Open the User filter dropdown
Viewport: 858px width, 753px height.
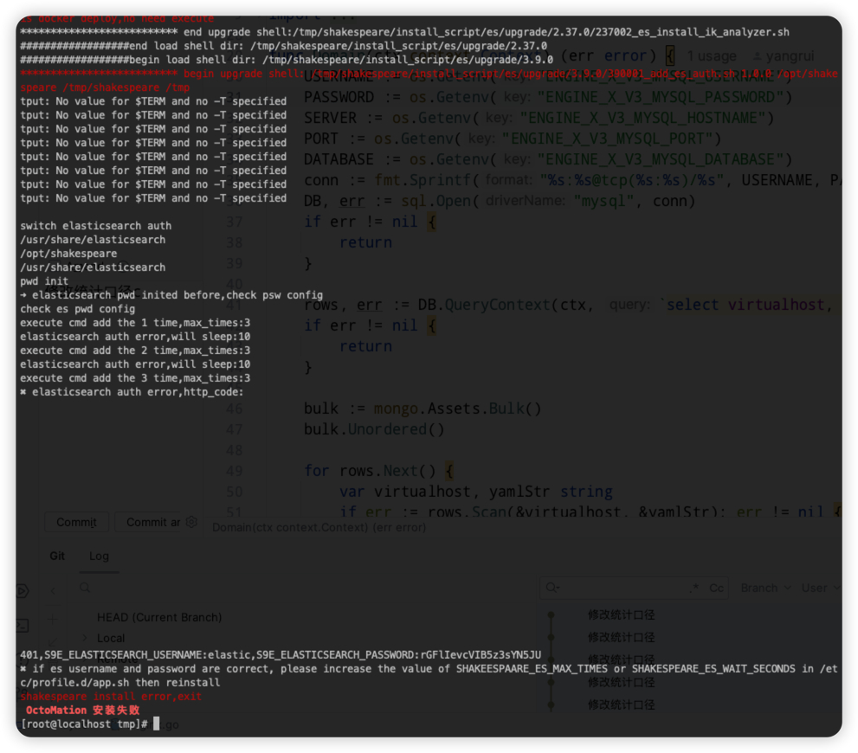click(816, 587)
